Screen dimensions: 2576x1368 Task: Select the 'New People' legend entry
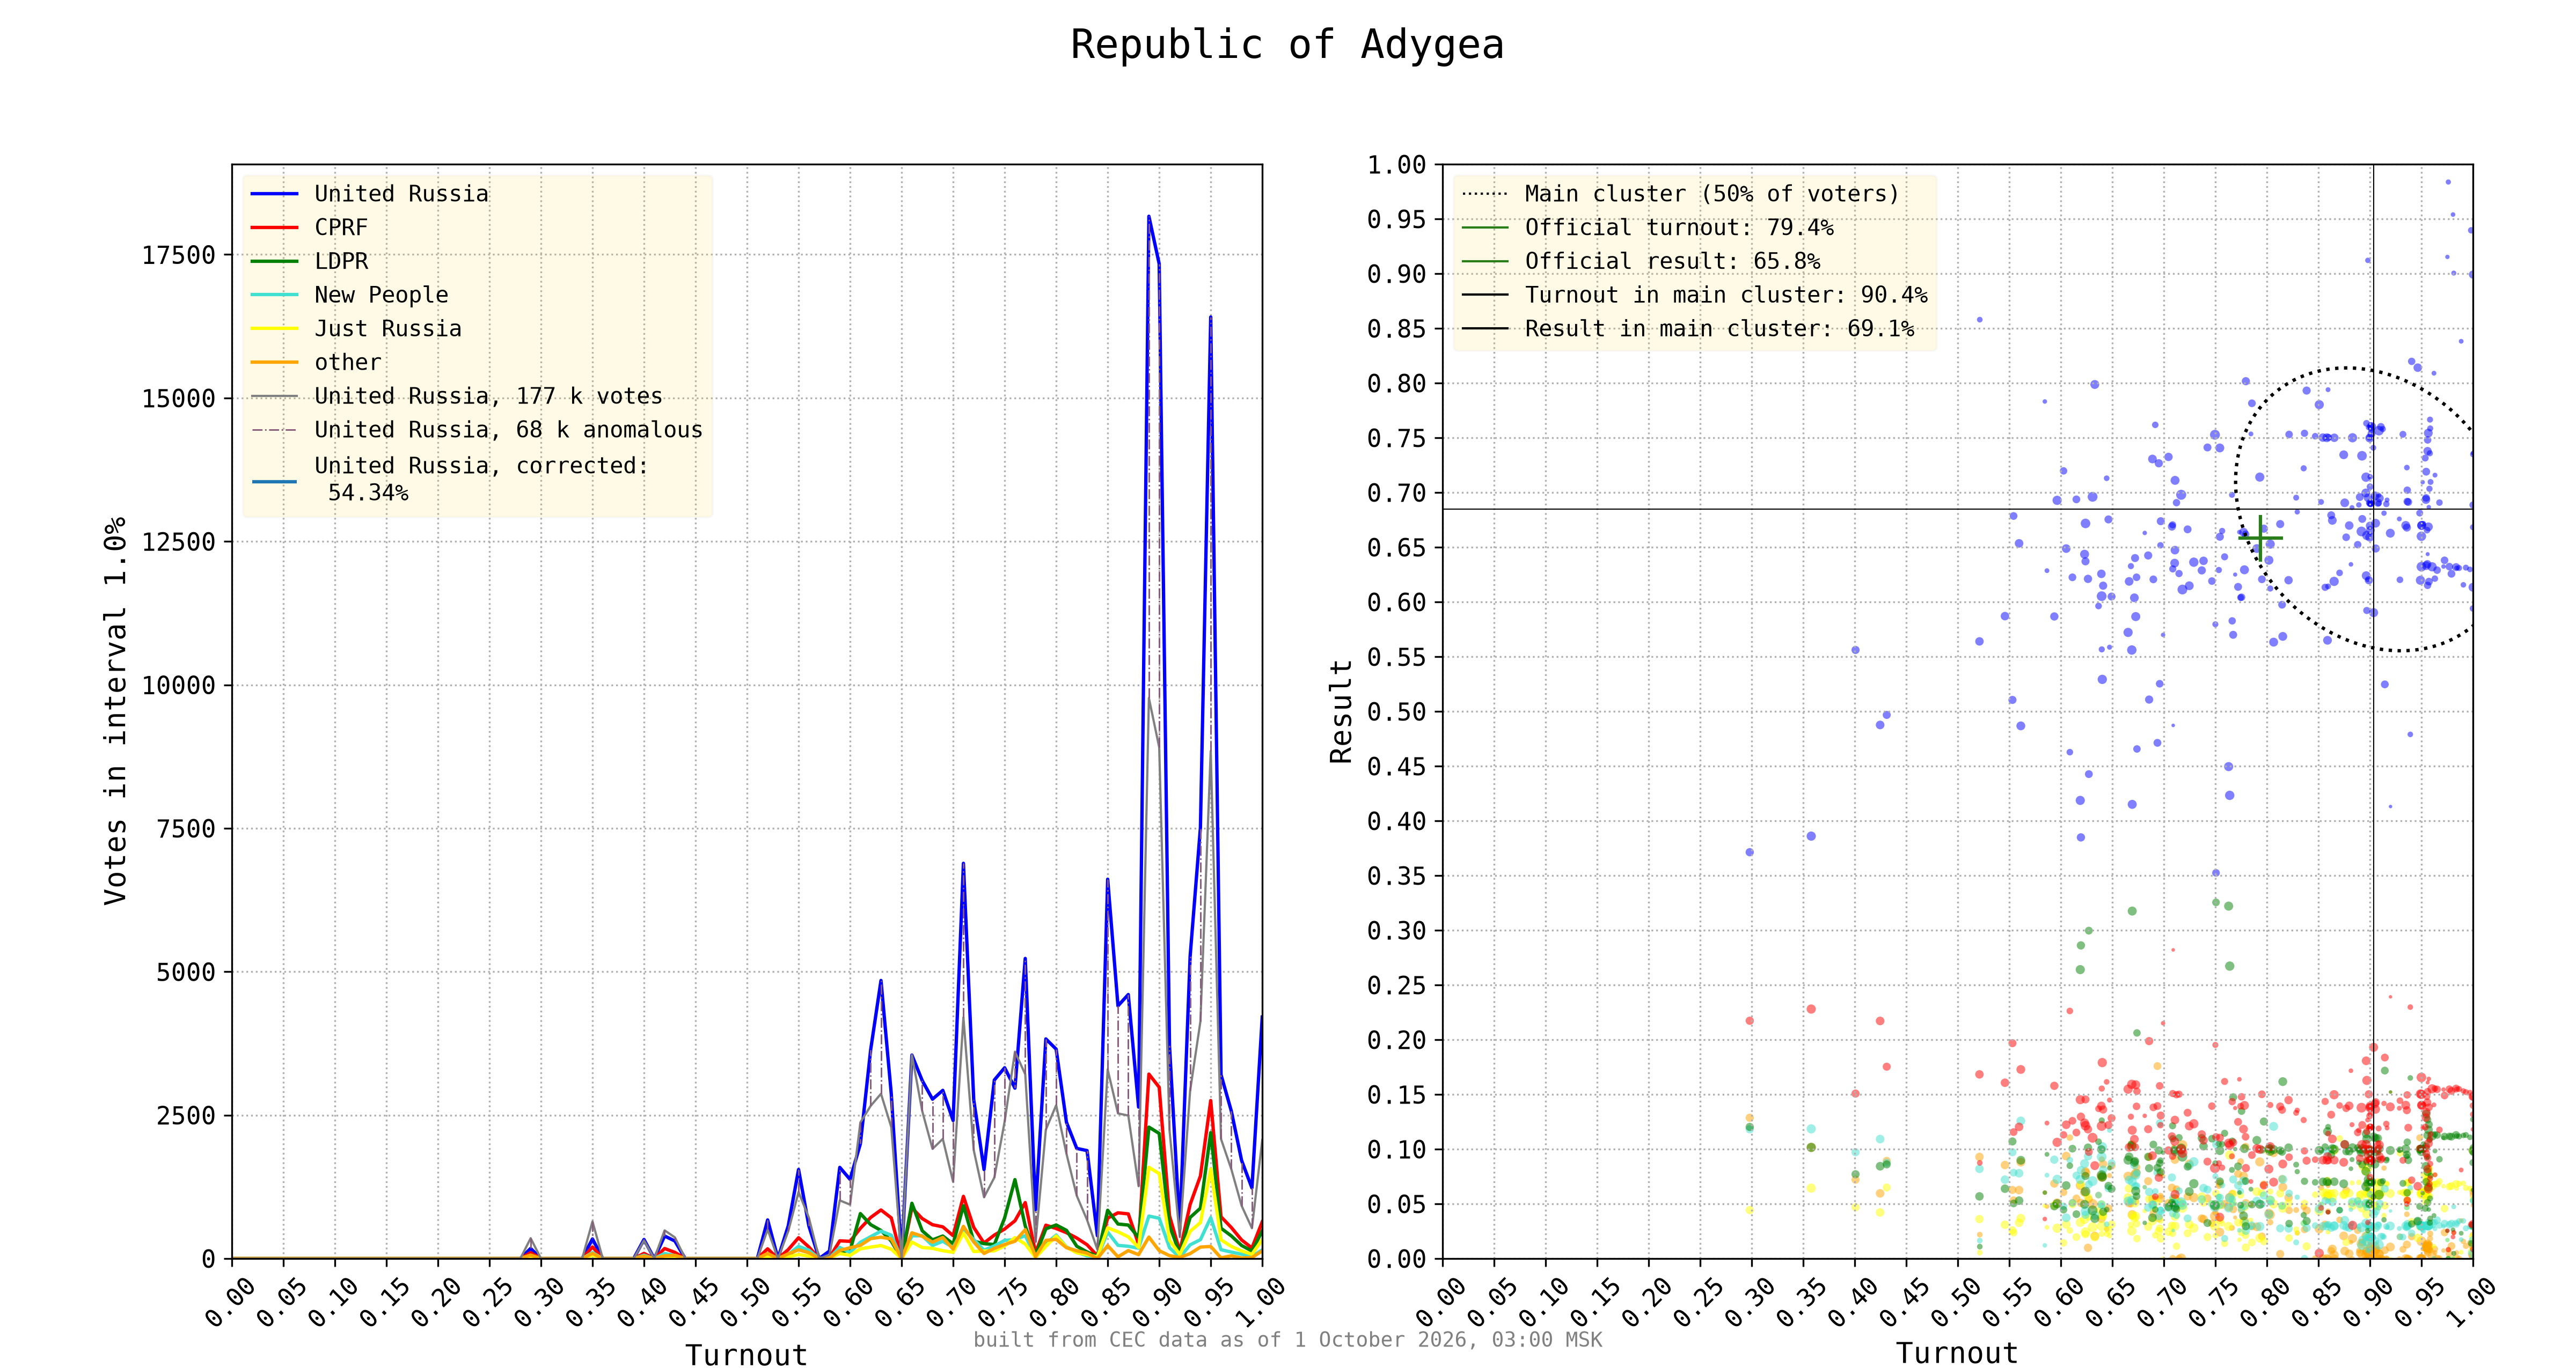(381, 295)
